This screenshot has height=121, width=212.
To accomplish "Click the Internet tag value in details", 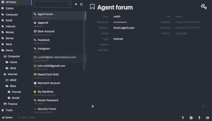I will [x=118, y=39].
